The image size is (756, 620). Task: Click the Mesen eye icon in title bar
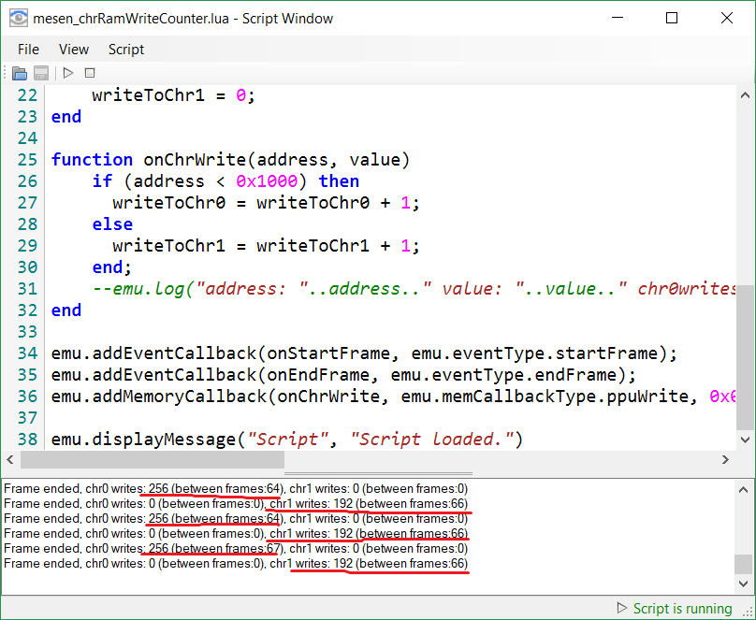coord(19,19)
